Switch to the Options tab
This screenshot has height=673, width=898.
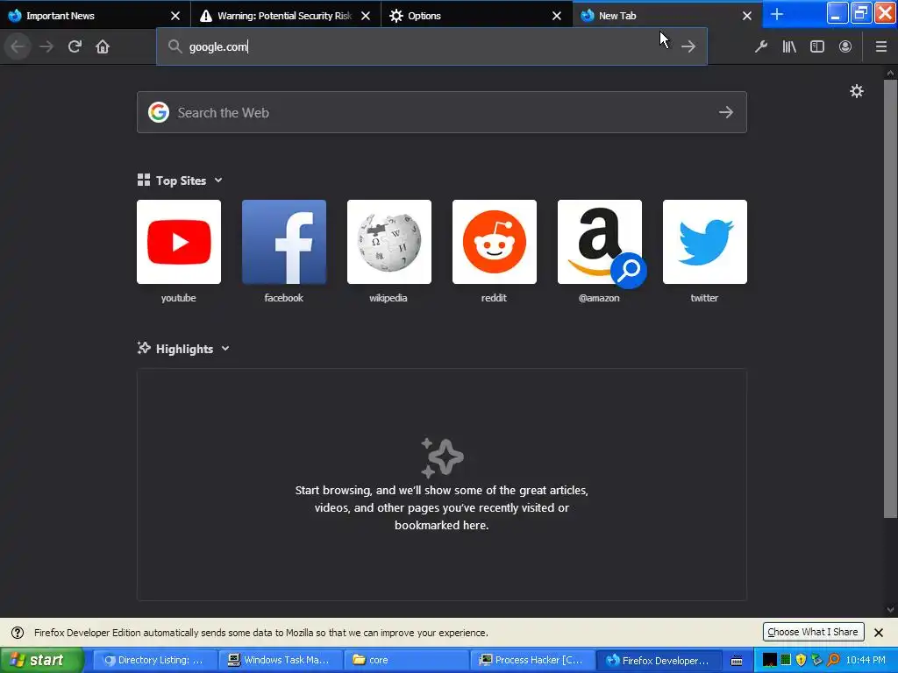476,16
